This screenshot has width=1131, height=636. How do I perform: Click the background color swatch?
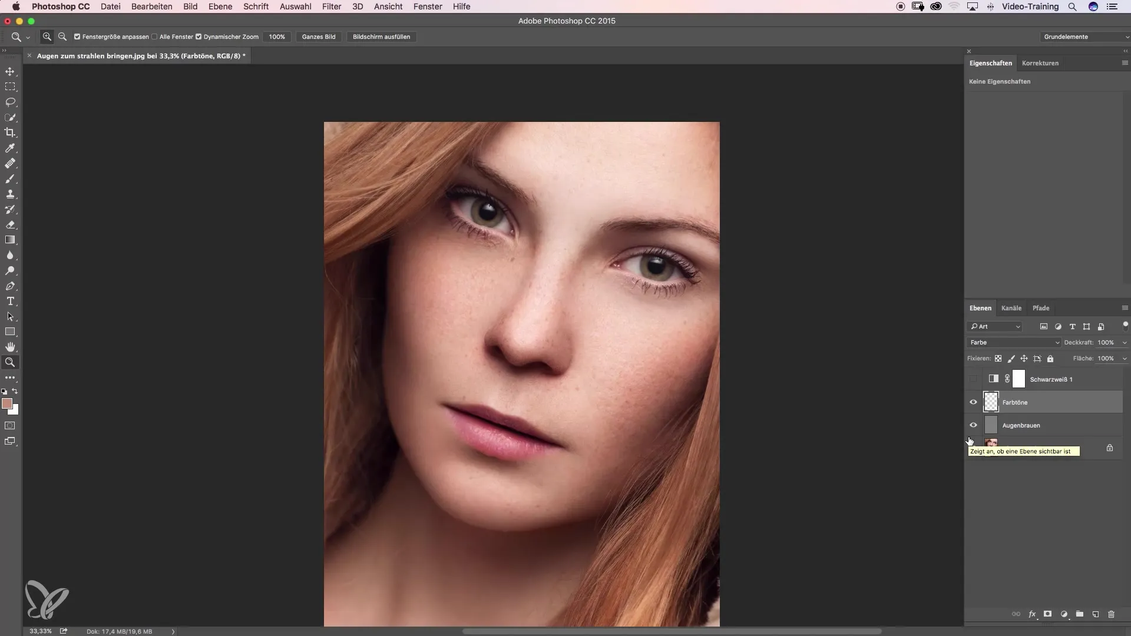click(x=15, y=410)
